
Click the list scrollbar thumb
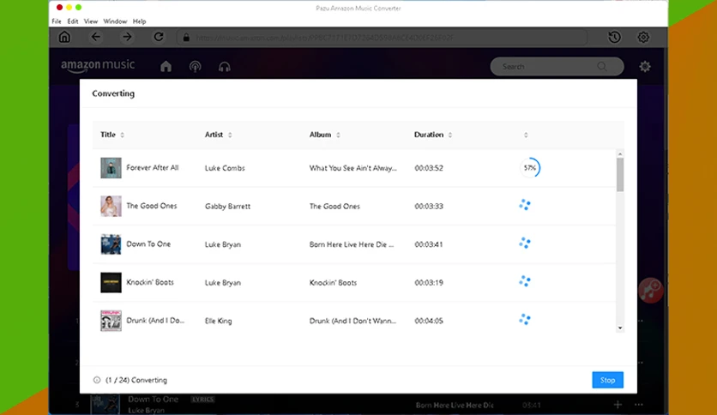tap(620, 174)
